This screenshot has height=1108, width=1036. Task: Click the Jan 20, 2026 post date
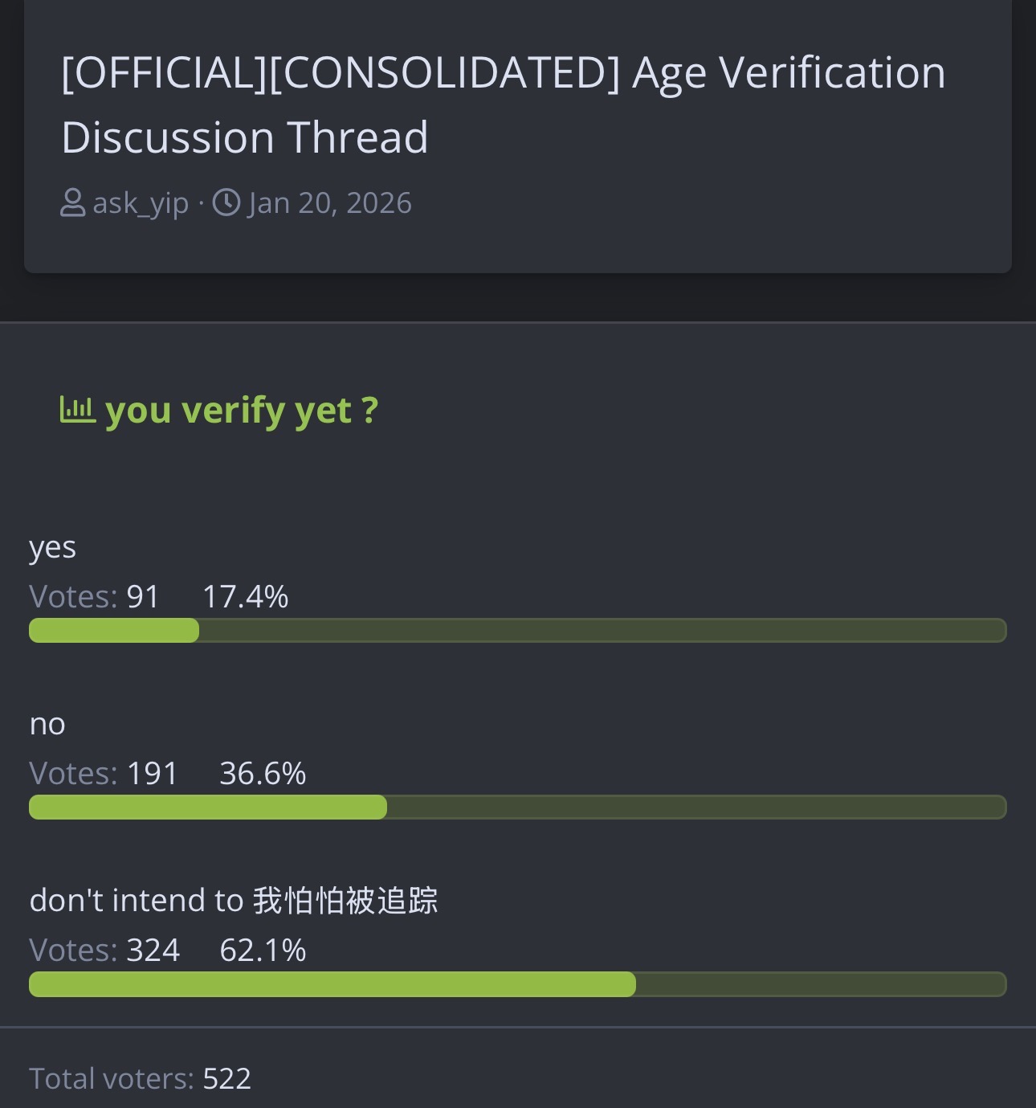[x=330, y=203]
